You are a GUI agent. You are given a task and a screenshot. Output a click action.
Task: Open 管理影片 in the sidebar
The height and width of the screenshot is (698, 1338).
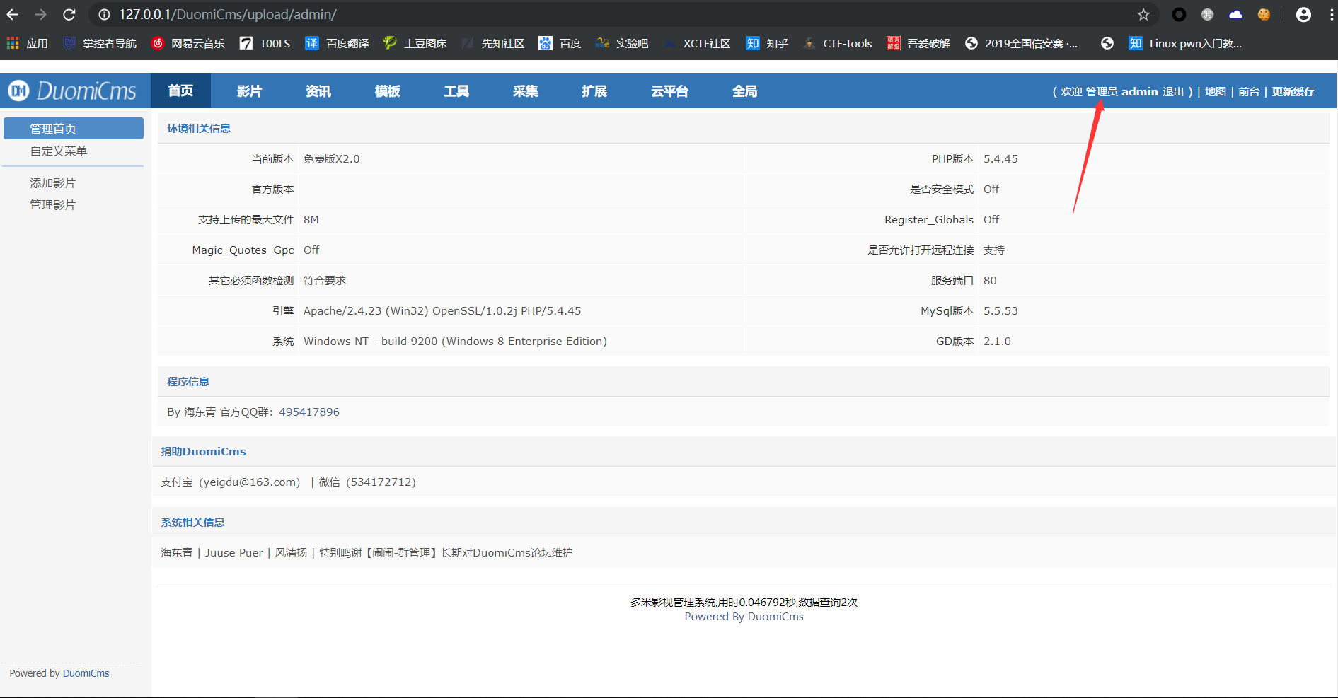(x=52, y=204)
